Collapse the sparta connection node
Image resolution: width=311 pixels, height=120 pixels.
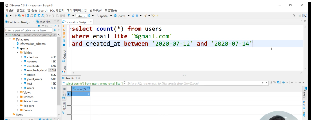click(6, 35)
